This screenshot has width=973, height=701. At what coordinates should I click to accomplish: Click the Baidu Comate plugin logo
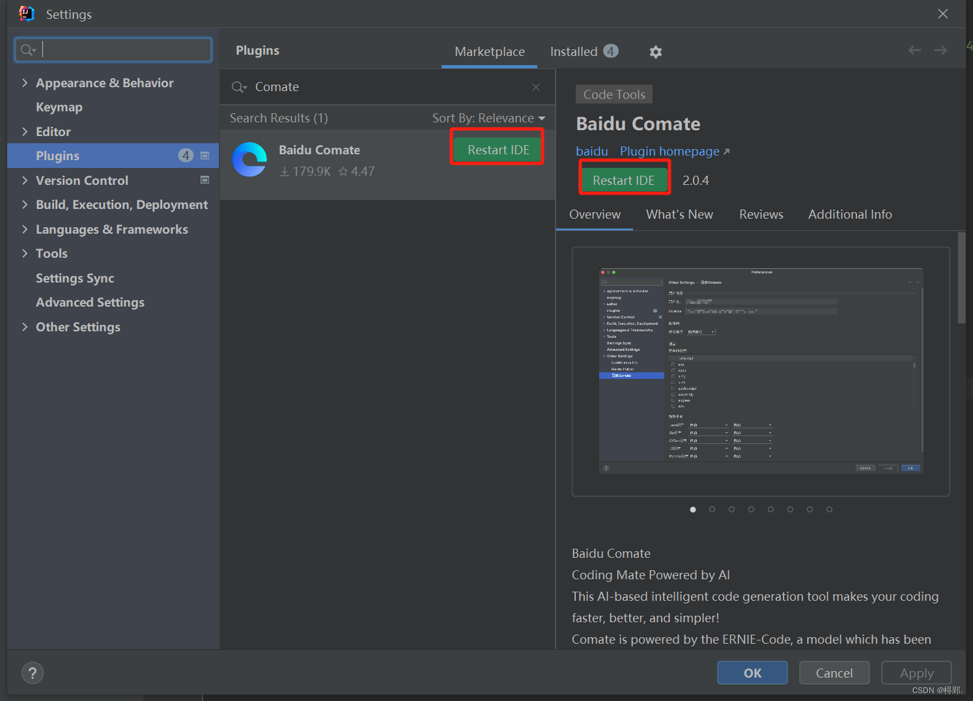(x=250, y=159)
